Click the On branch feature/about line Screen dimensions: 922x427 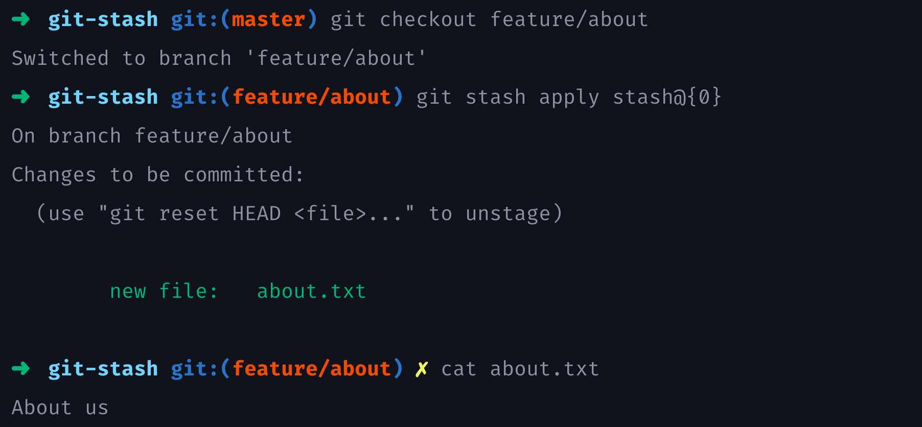[152, 136]
